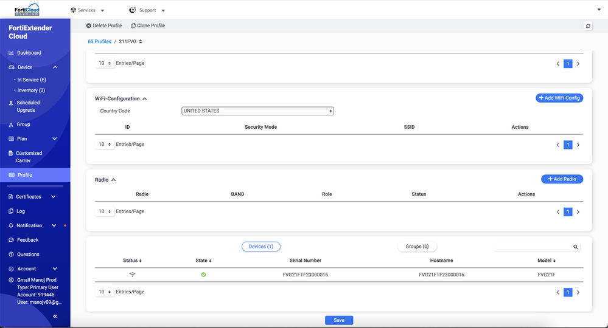Open the 63 Profiles breadcrumb link
The image size is (608, 328).
[99, 41]
